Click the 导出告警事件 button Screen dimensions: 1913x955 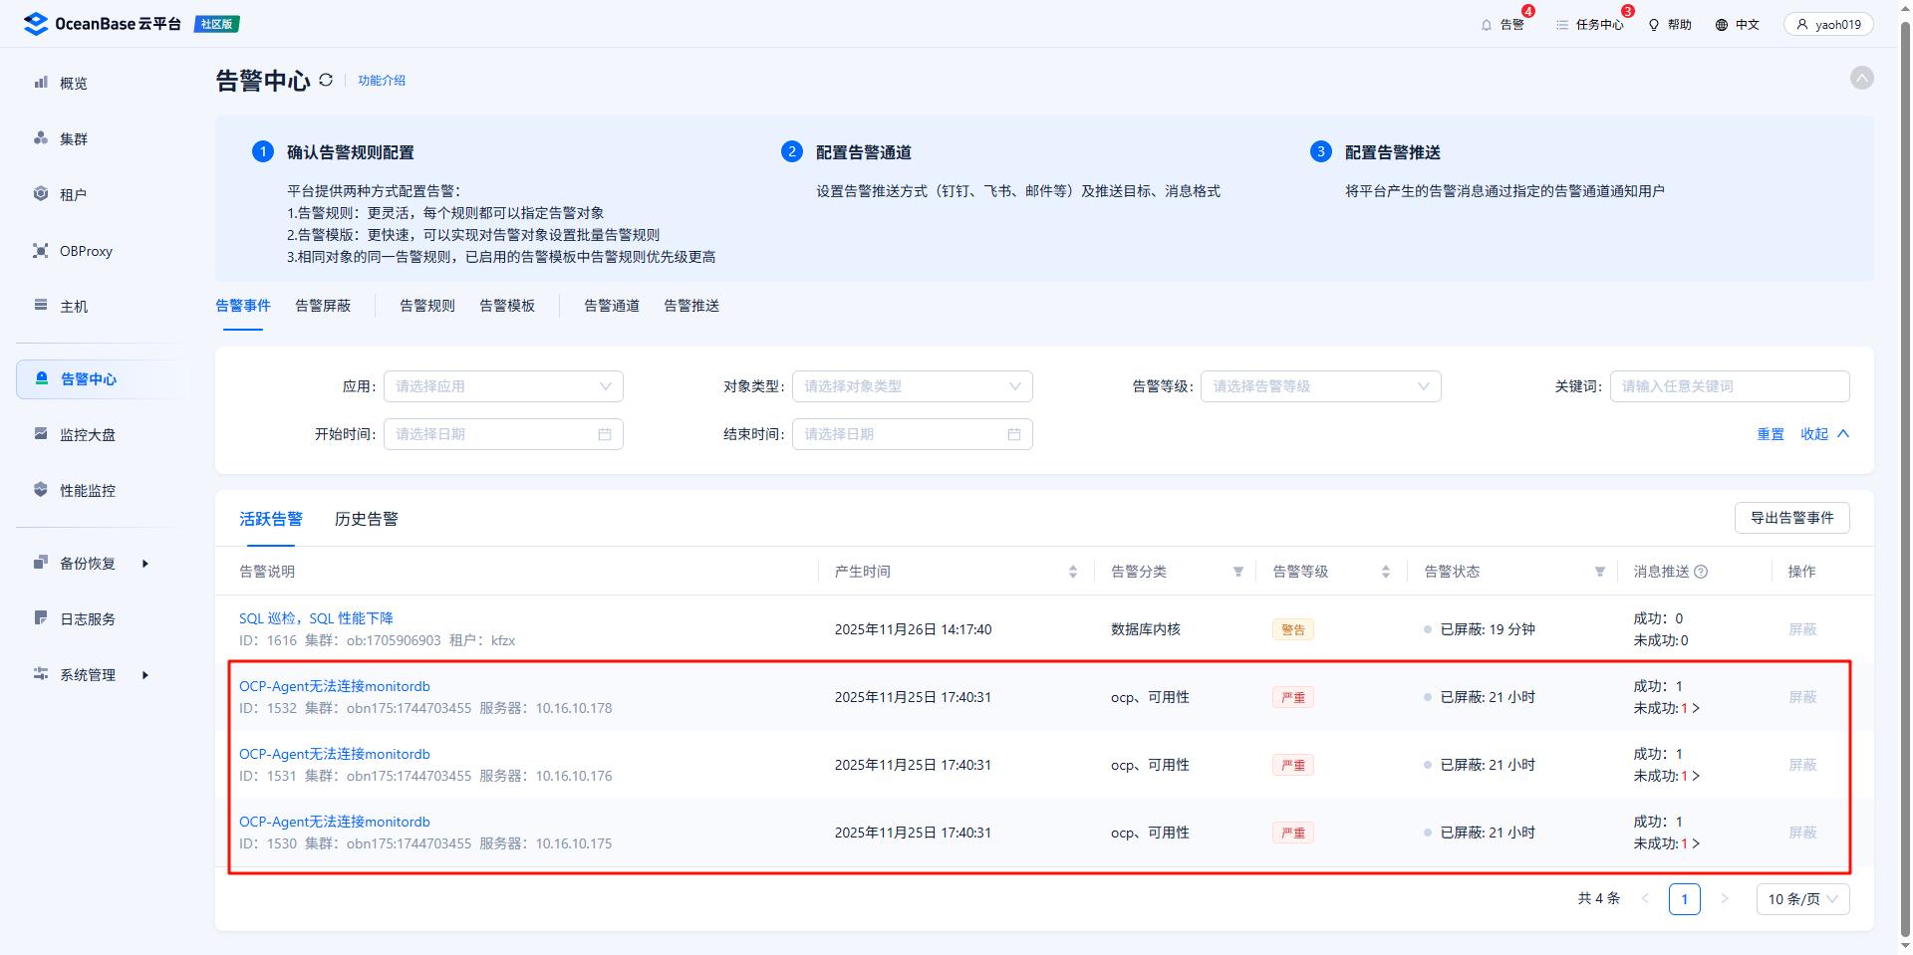click(x=1791, y=518)
